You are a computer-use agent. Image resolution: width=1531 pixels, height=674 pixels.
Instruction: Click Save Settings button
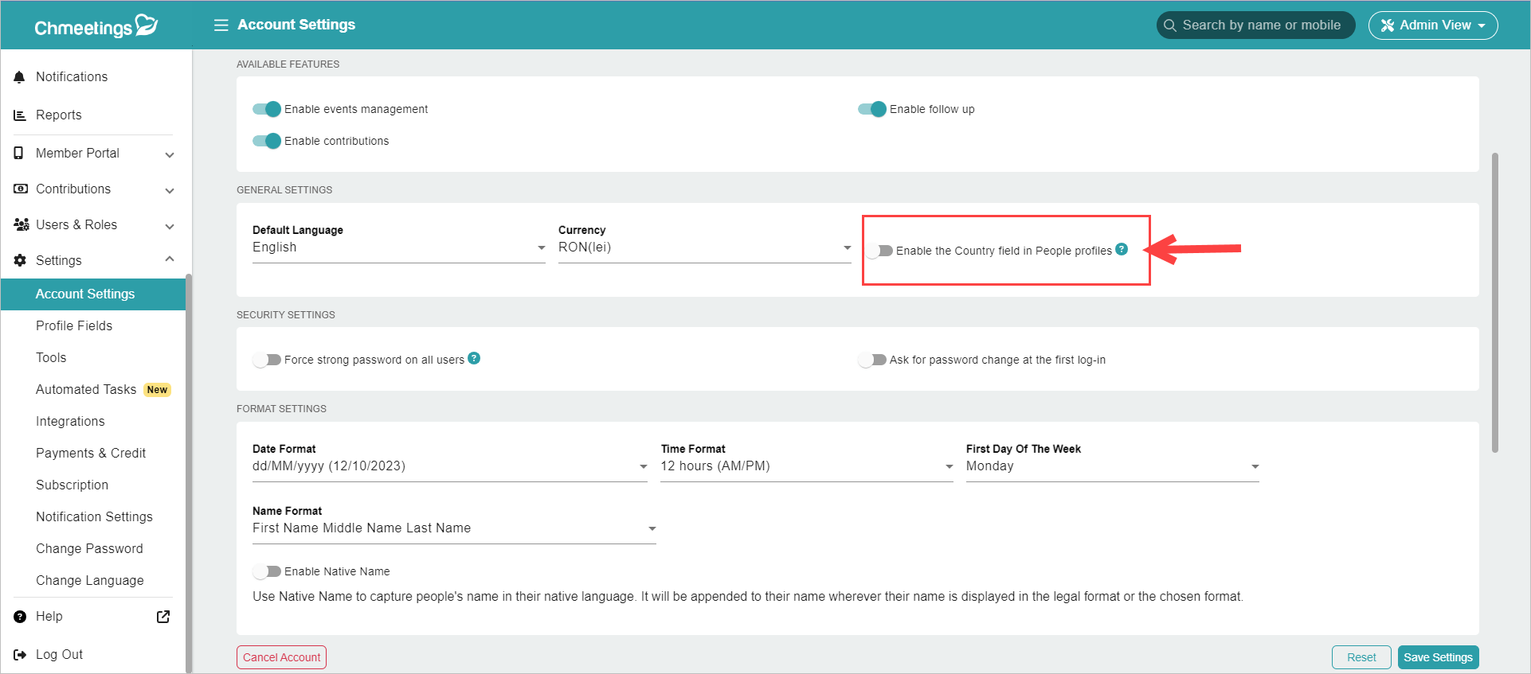(1438, 657)
